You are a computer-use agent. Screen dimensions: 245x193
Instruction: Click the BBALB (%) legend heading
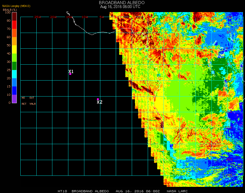(x=10, y=10)
